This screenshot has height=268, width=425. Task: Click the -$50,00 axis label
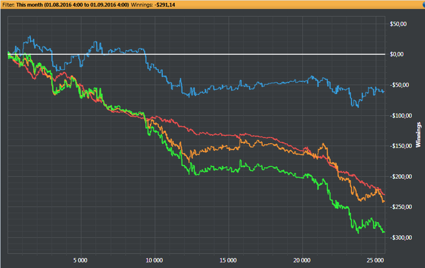pos(399,85)
